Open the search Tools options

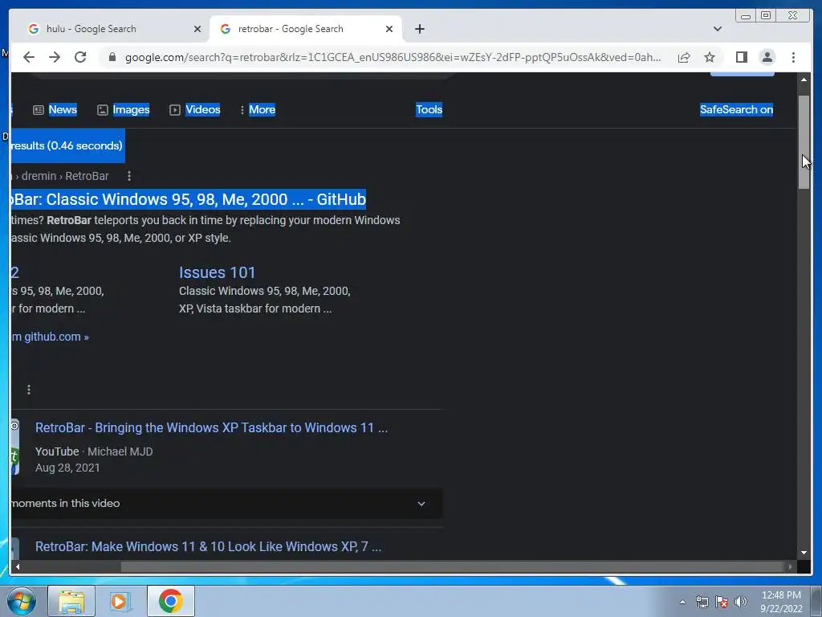pos(429,109)
